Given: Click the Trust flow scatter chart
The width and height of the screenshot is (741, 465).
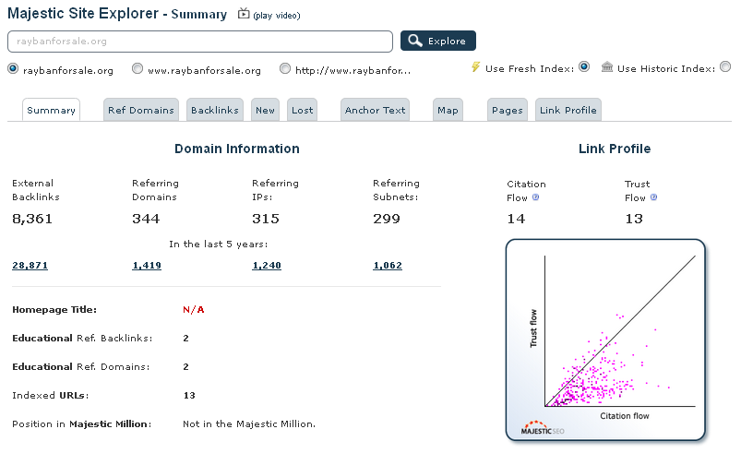Looking at the screenshot, I should pyautogui.click(x=605, y=340).
